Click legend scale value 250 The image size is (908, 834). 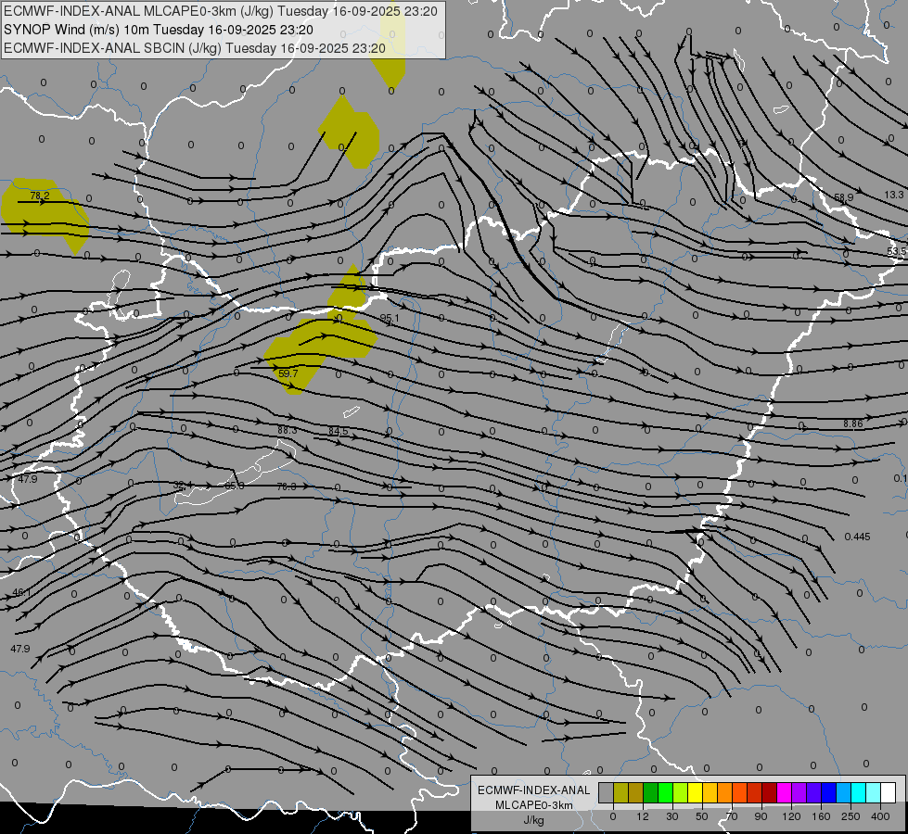coord(850,816)
